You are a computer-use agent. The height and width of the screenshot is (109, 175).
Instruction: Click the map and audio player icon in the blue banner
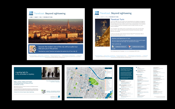33,49
